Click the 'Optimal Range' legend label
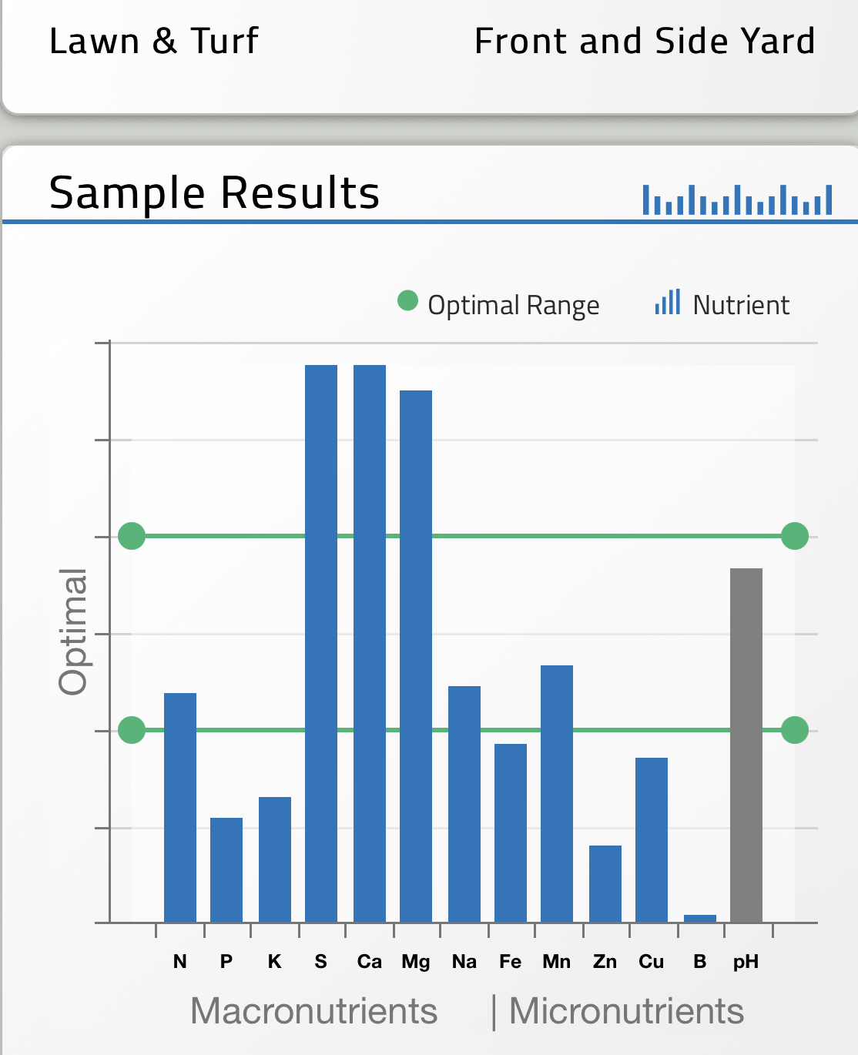The image size is (858, 1055). tap(514, 306)
